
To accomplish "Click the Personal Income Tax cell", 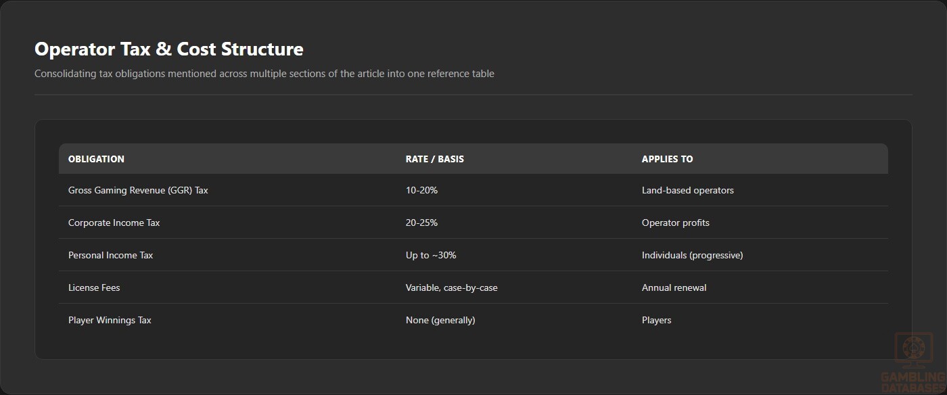I will pos(111,255).
